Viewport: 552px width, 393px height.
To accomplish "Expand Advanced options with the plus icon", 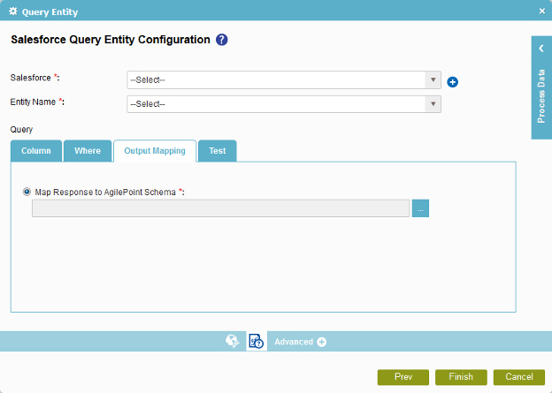I will click(x=321, y=342).
